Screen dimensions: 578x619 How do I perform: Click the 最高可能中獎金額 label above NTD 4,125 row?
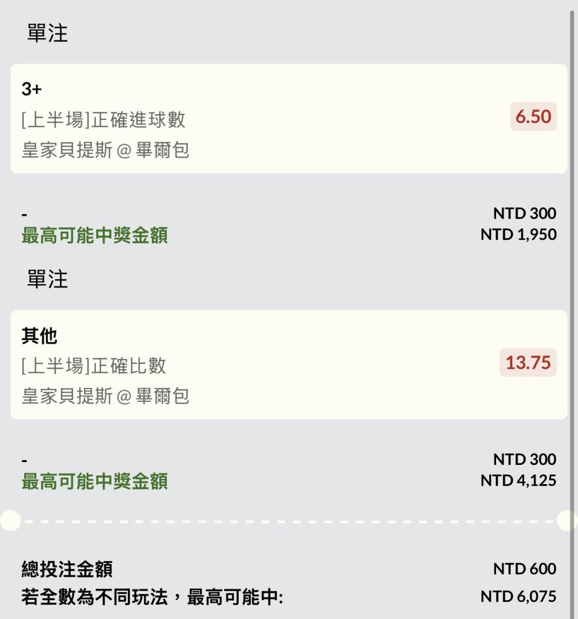coord(95,481)
